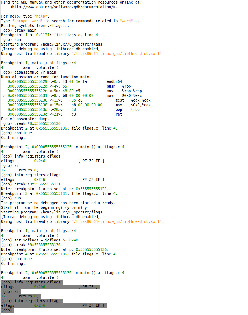Click the bold "ret" instruction keyword
This screenshot has height=315, width=248.
click(x=119, y=114)
